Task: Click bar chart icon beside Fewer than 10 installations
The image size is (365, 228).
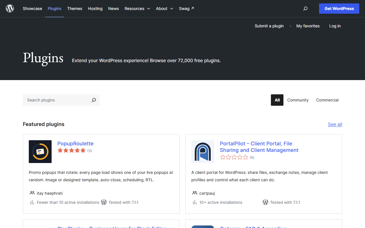Action: 32,202
